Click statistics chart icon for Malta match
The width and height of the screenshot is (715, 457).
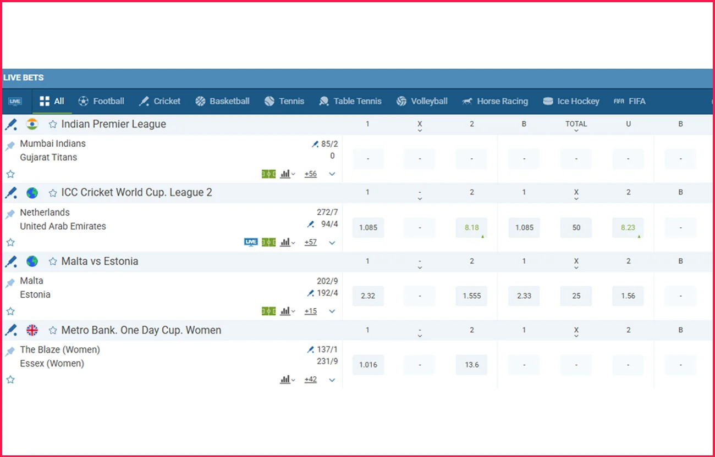coord(287,311)
